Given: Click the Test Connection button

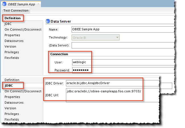Looking at the screenshot, I should tap(16, 10).
